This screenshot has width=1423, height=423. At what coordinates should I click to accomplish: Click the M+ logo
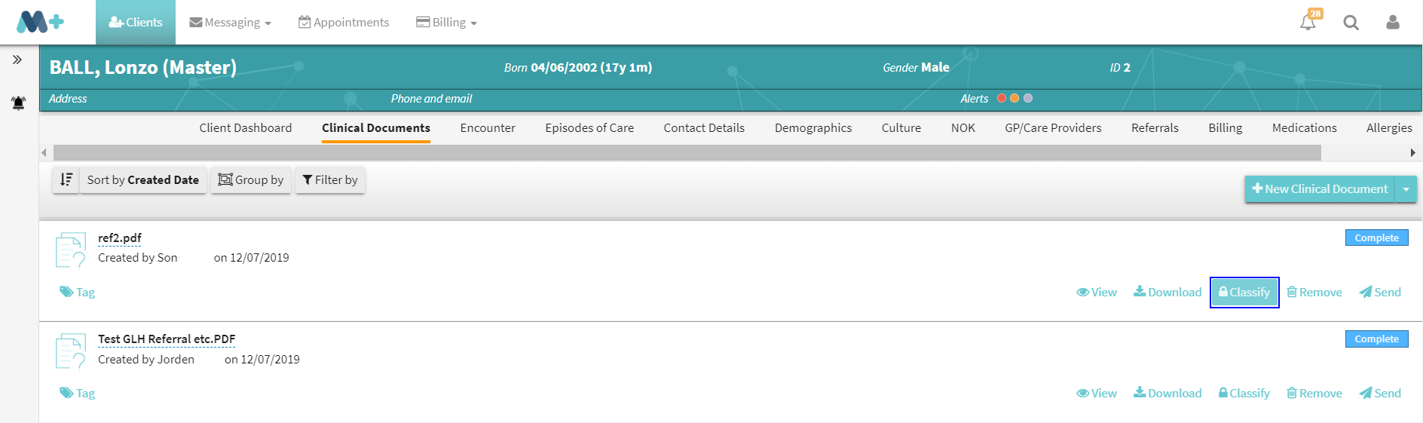coord(40,22)
